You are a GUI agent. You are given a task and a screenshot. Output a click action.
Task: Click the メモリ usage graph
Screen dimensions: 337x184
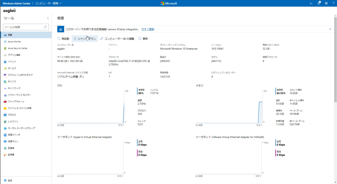point(229,107)
